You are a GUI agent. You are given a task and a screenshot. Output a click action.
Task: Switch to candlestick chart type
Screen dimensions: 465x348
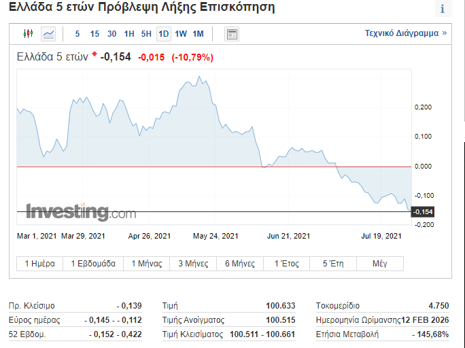point(28,33)
